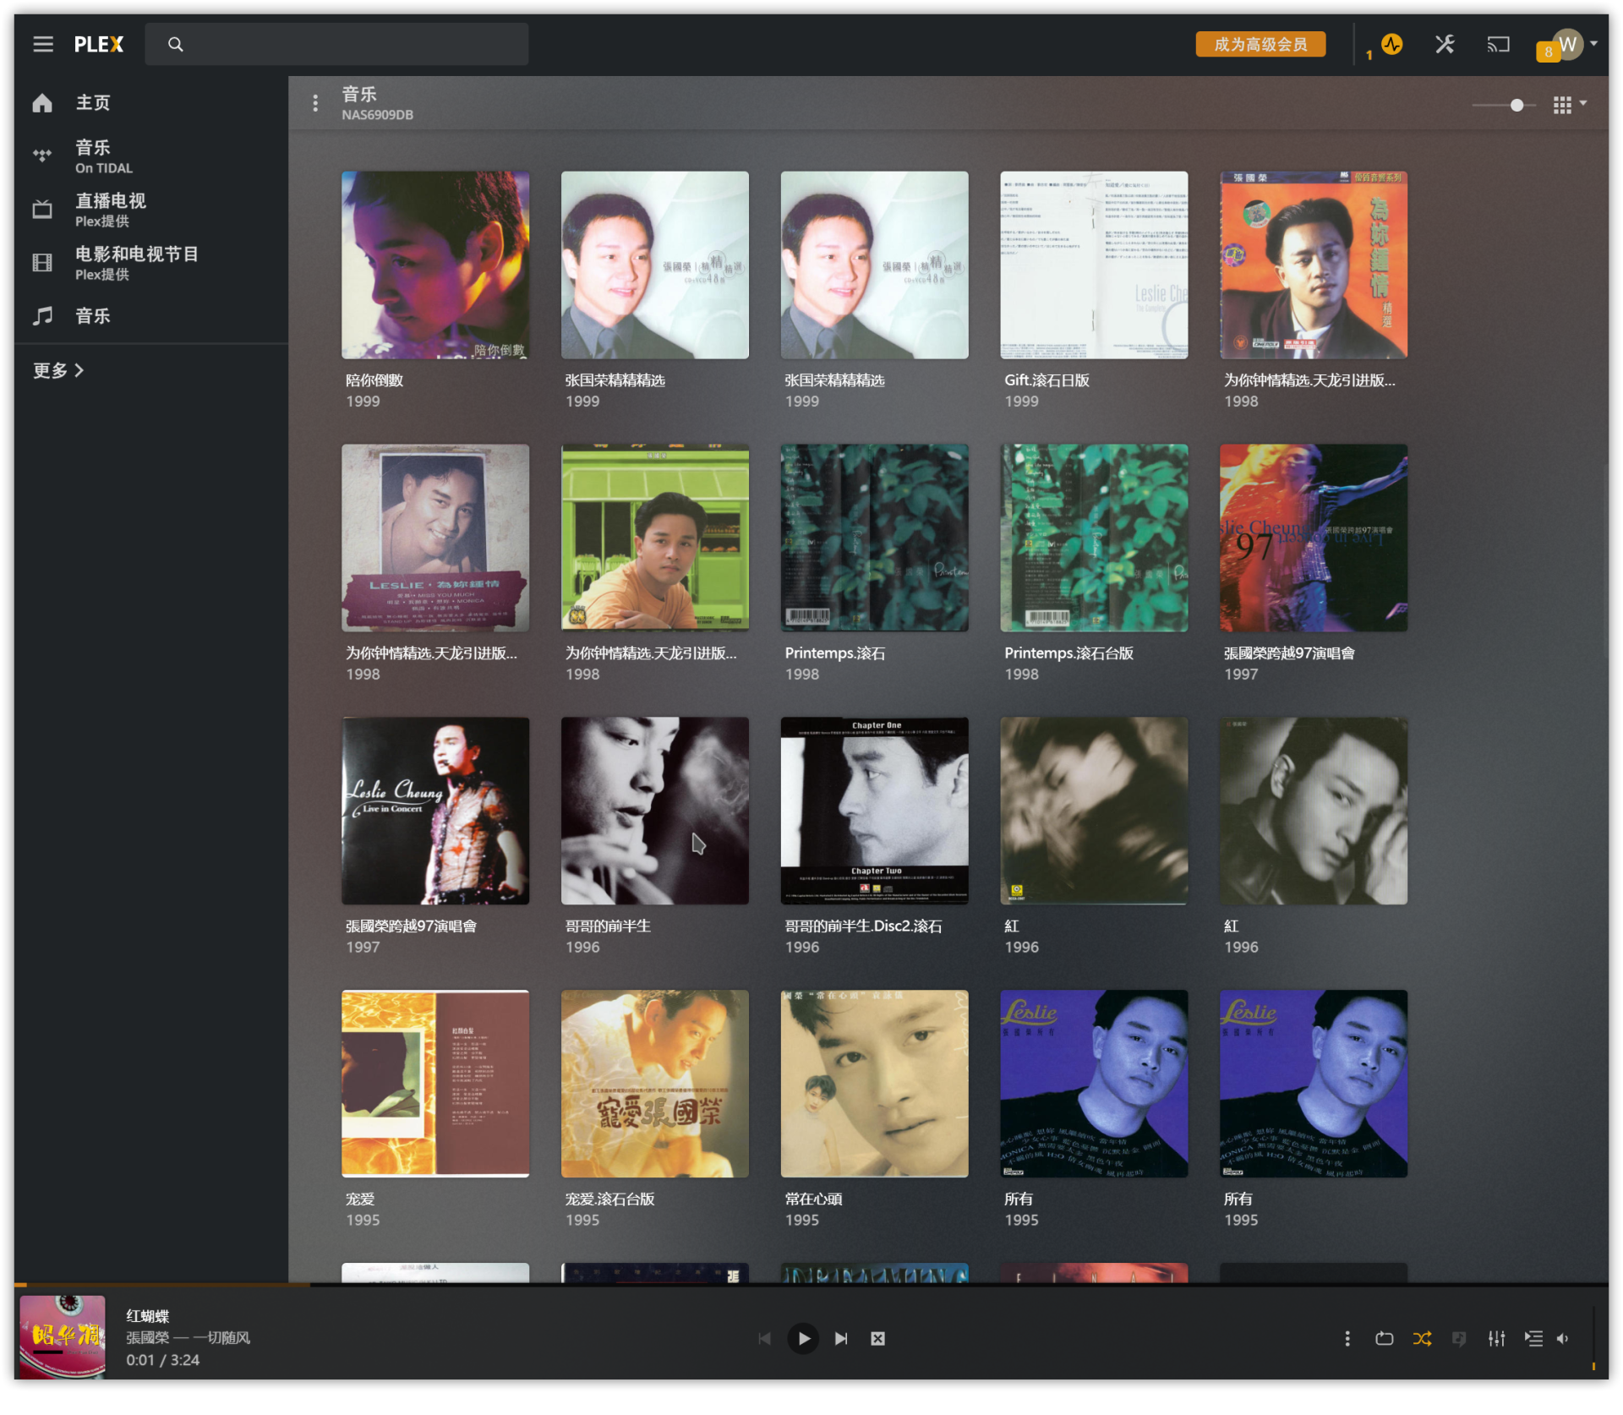Click the Cast to device icon

point(1498,44)
